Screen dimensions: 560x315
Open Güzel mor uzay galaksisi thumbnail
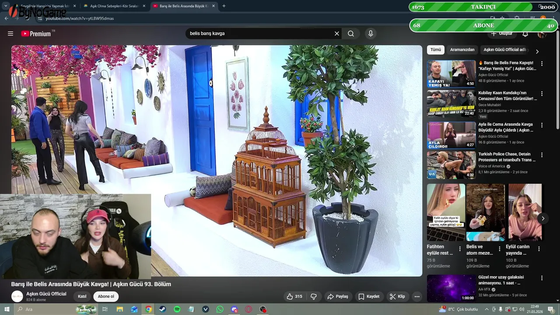tap(451, 288)
